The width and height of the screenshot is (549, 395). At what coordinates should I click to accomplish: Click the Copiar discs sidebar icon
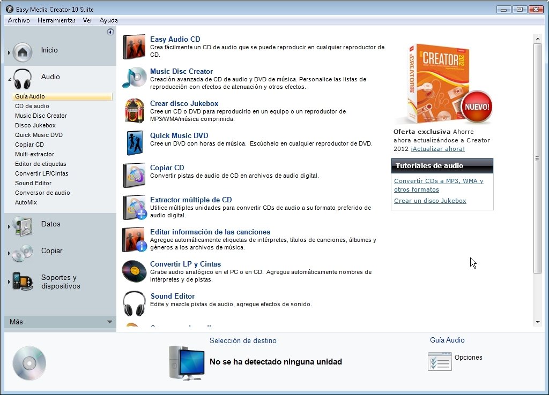pyautogui.click(x=22, y=253)
